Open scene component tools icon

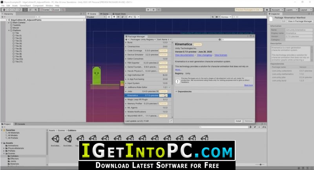click(213, 17)
